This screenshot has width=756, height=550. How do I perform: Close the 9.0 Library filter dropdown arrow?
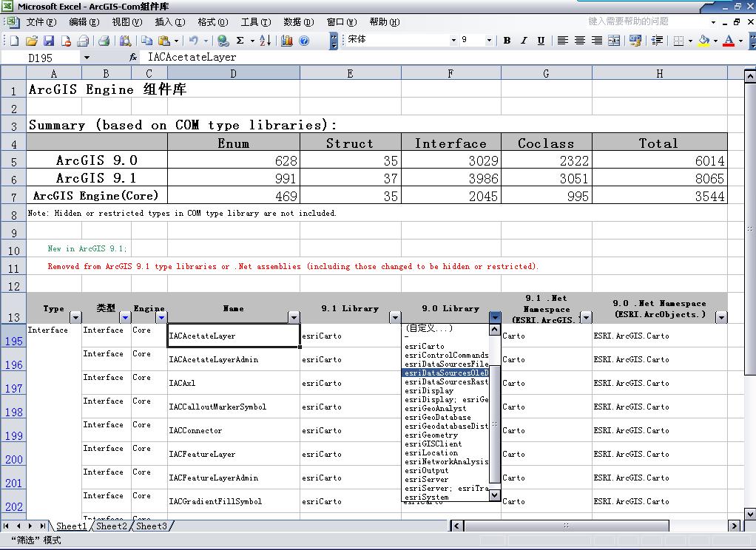(x=495, y=317)
